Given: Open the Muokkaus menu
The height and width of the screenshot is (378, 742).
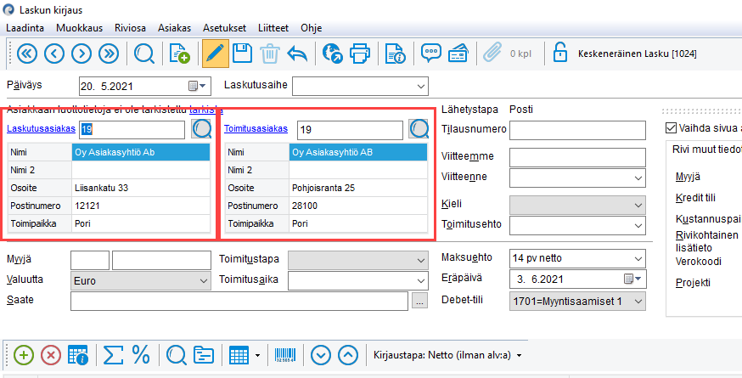Looking at the screenshot, I should point(80,28).
